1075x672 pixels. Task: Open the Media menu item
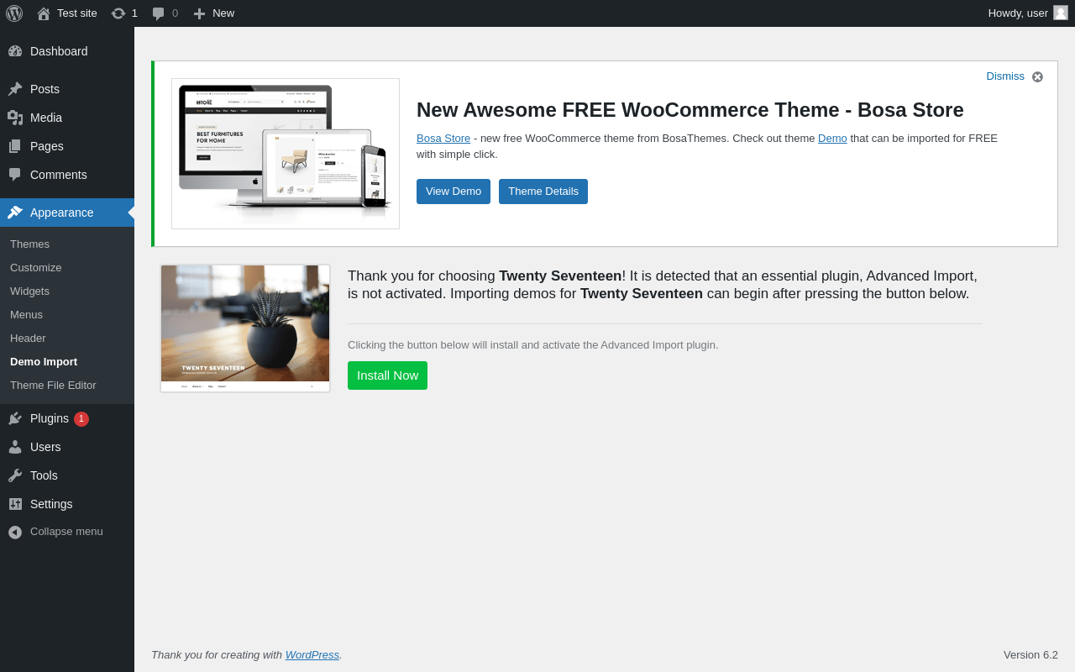(x=67, y=118)
